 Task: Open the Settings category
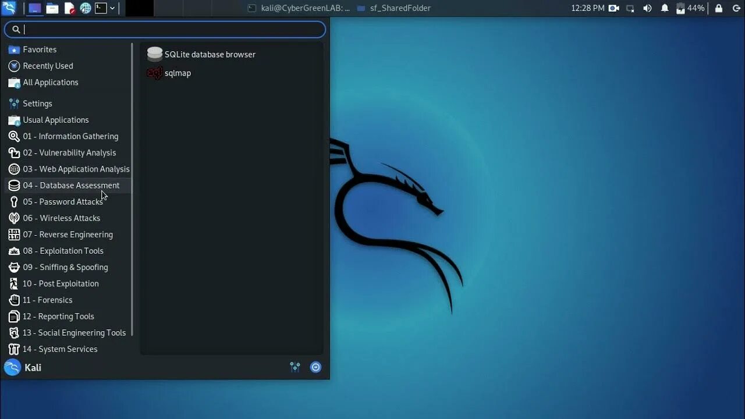point(69,104)
